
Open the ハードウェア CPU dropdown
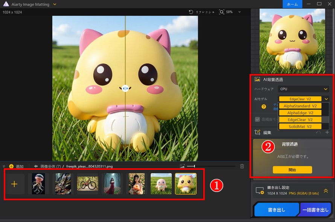coord(303,89)
